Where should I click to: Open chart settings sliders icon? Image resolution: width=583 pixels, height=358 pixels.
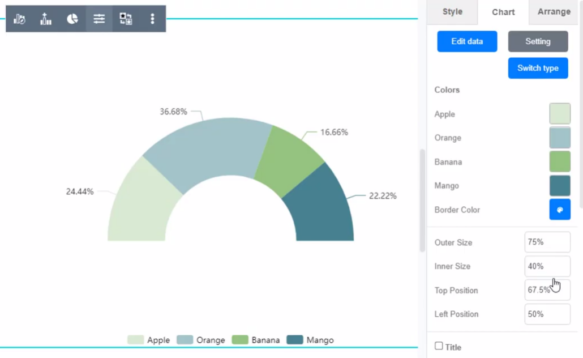[x=99, y=19]
